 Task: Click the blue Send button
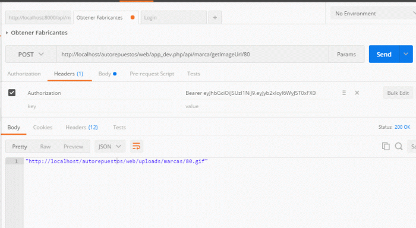pyautogui.click(x=384, y=54)
